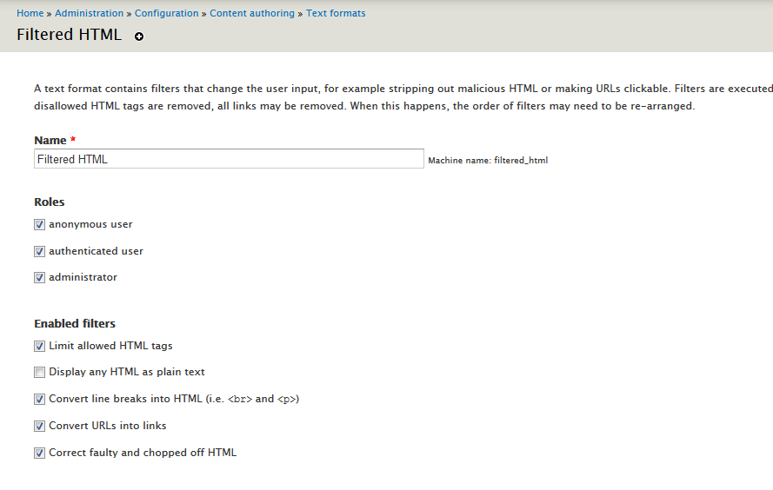The image size is (773, 490).
Task: Turn off Limit allowed HTML tags
Action: (39, 346)
